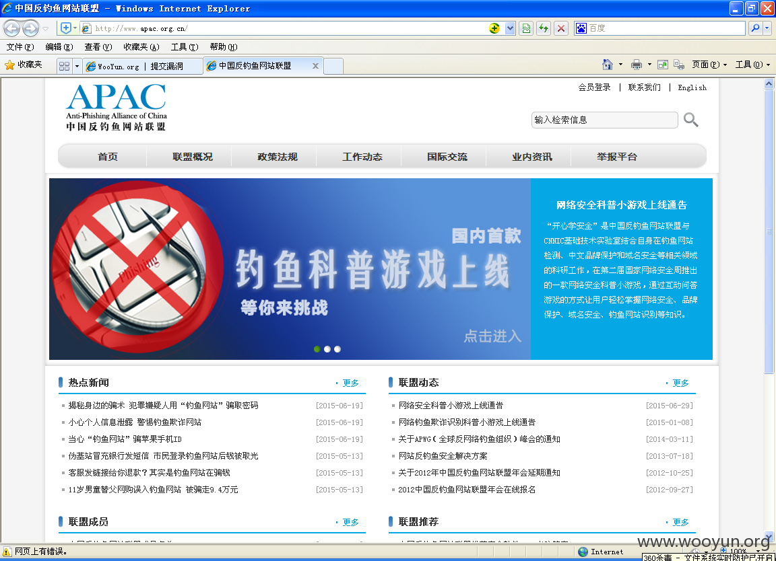
Task: Expand the search provider options dropdown
Action: (767, 28)
